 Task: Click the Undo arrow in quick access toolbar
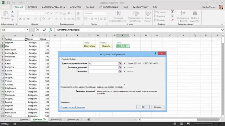click(x=14, y=3)
